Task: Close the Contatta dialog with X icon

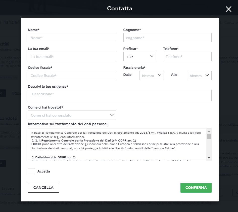Action: coord(228,9)
